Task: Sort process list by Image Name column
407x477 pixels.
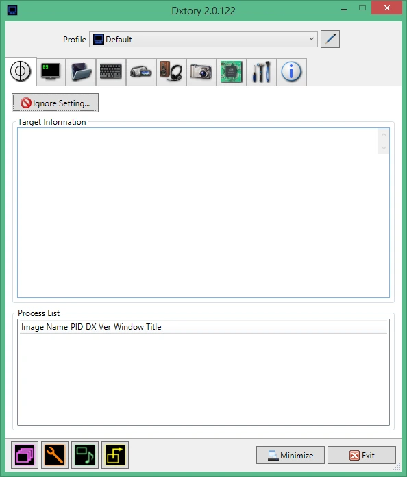Action: click(x=45, y=327)
